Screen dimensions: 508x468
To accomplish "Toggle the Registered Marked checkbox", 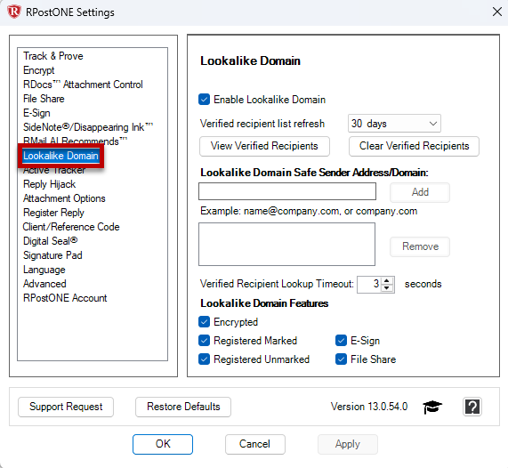I will (204, 341).
